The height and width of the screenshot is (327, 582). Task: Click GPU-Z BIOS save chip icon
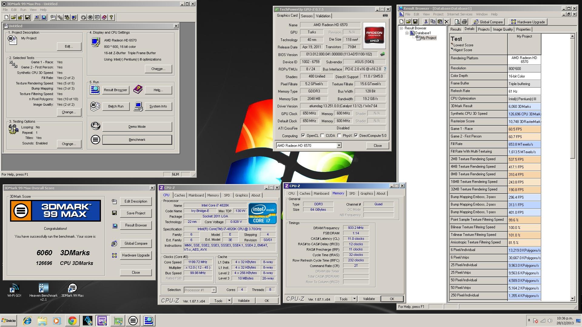tap(383, 54)
